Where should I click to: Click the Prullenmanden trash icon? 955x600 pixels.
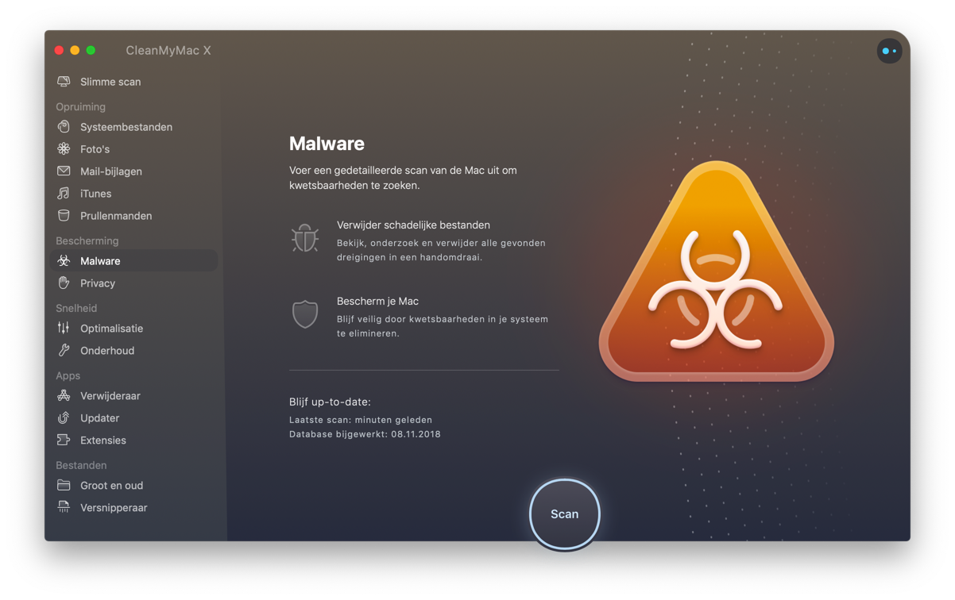pos(64,216)
